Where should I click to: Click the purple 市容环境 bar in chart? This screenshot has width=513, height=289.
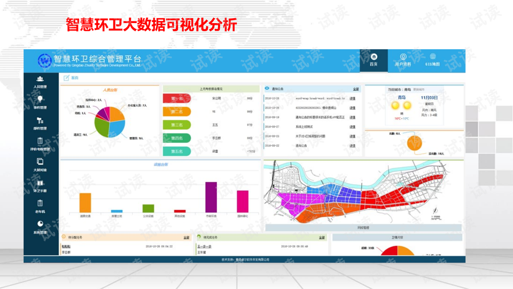coord(211,197)
